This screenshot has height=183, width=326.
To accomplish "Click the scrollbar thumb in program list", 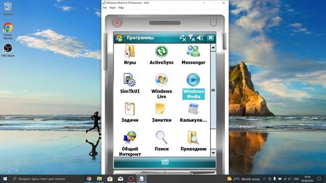I will coord(213,90).
